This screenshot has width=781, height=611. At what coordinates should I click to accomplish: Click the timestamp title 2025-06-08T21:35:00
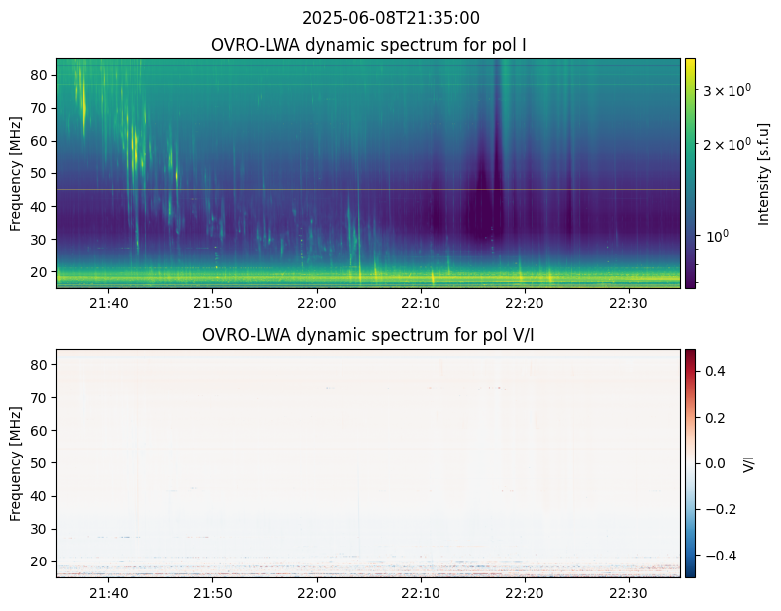(x=390, y=18)
